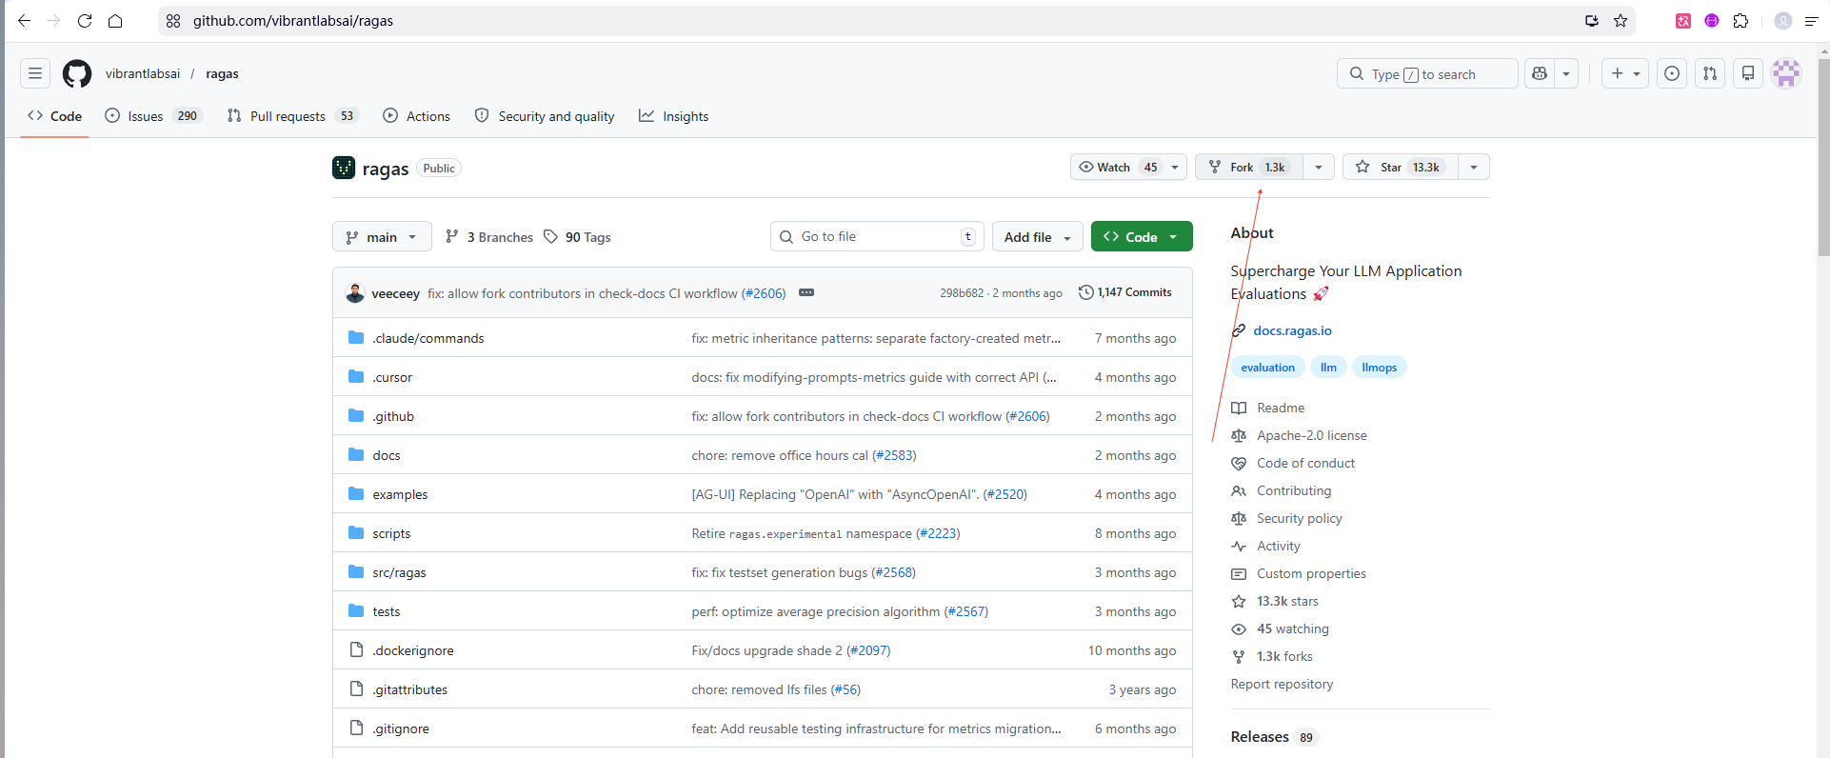The image size is (1830, 758).
Task: Open the Releases 89 section
Action: tap(1273, 736)
